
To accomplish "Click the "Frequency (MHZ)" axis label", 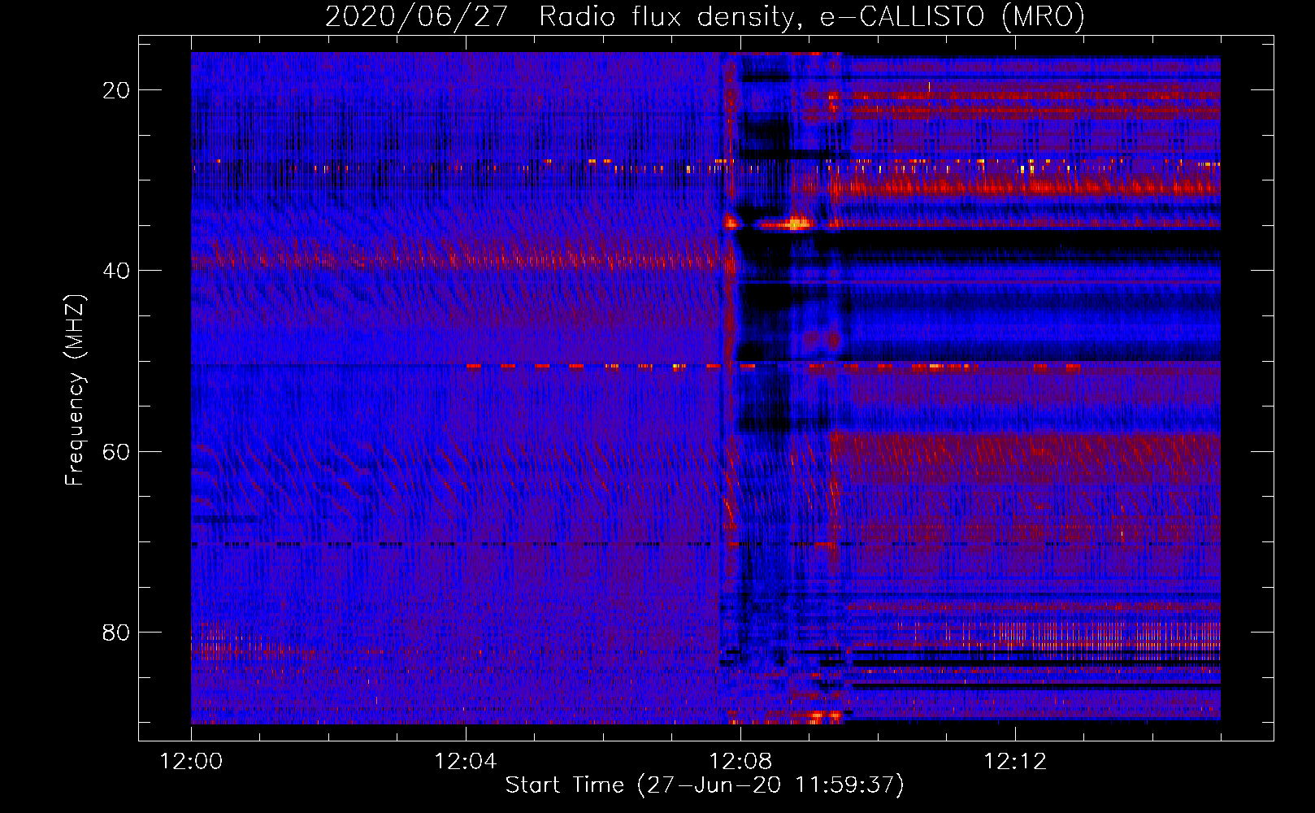I will (75, 390).
